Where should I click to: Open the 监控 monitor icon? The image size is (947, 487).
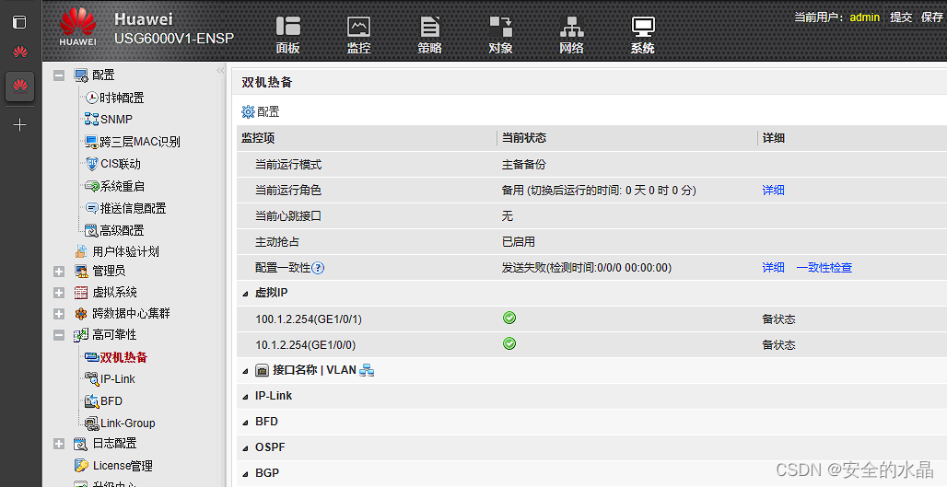[x=358, y=27]
